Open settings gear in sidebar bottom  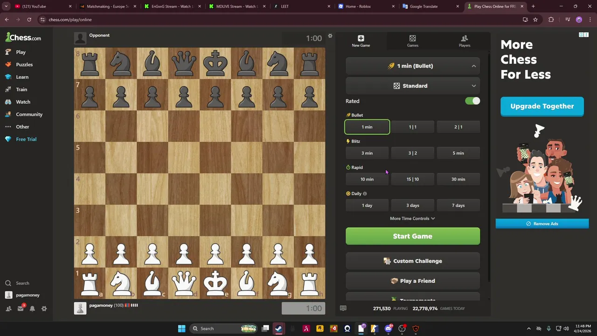[x=44, y=308]
